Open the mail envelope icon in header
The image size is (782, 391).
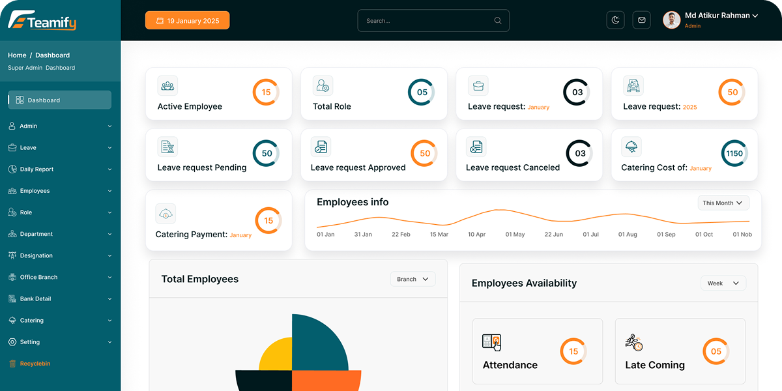[642, 20]
